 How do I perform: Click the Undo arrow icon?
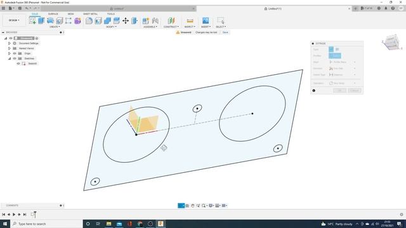[x=27, y=8]
